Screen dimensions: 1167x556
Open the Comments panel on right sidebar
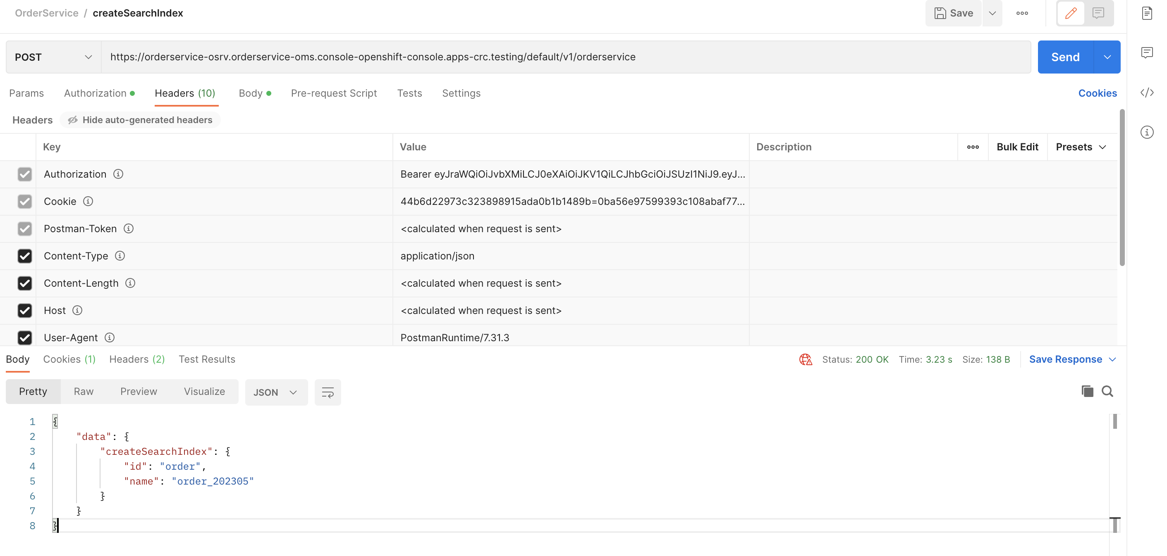[x=1147, y=52]
